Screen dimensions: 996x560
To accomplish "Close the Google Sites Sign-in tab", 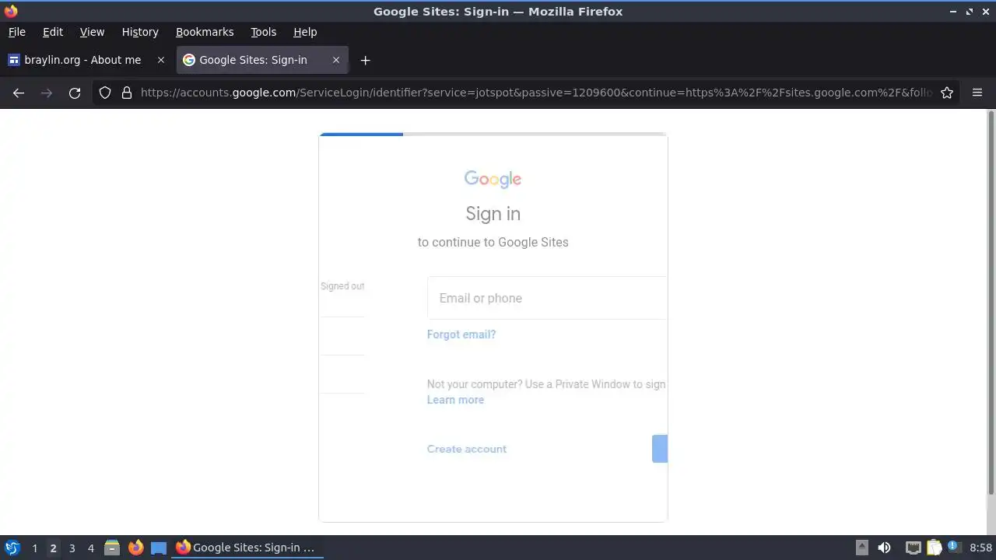I will point(336,60).
